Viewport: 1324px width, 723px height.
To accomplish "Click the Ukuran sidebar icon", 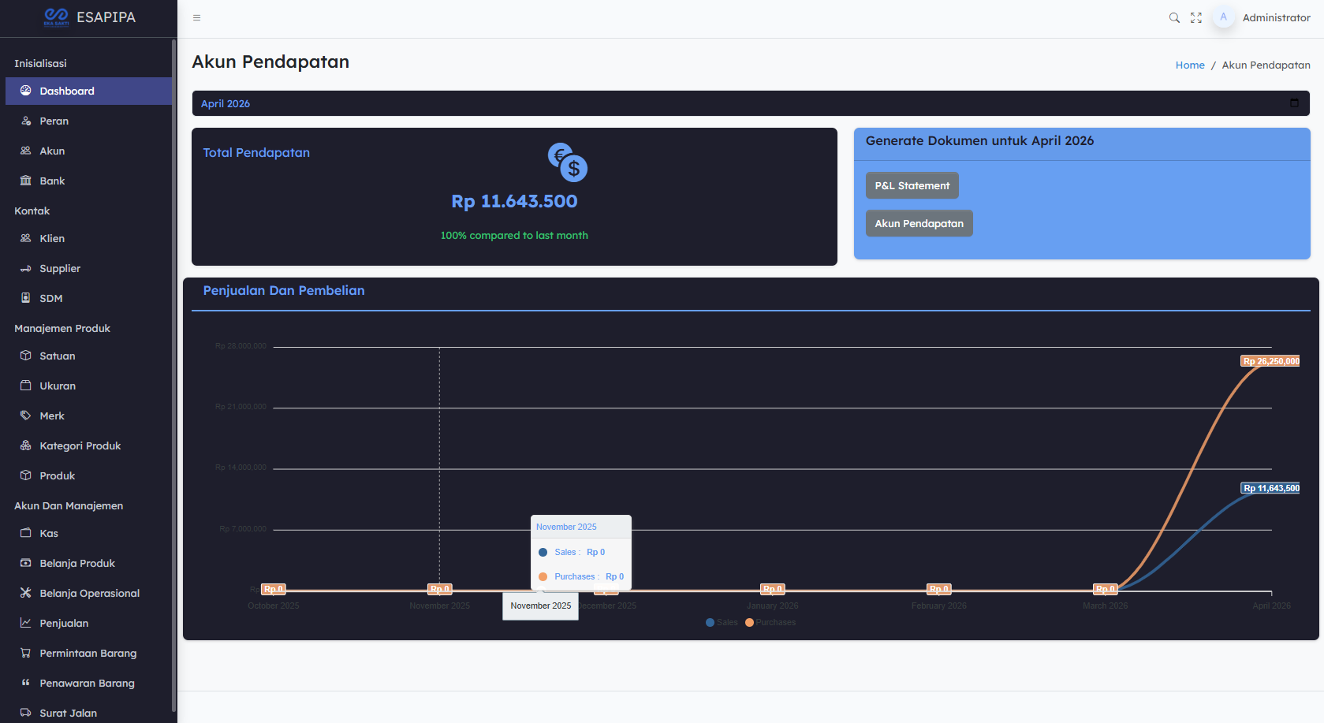I will tap(26, 386).
